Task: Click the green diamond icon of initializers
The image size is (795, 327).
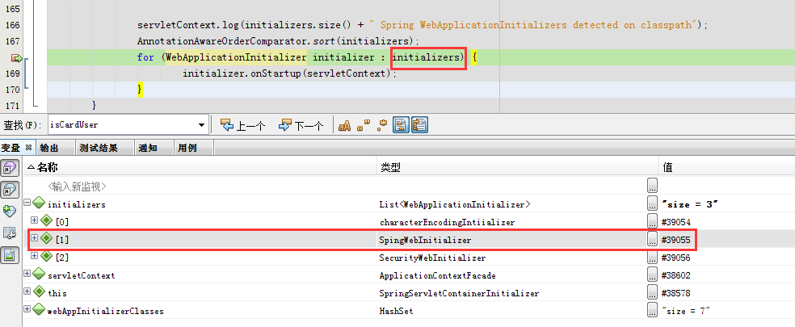Action: coord(39,203)
